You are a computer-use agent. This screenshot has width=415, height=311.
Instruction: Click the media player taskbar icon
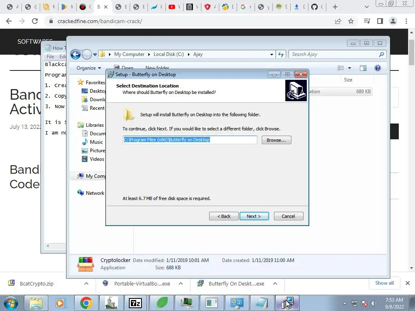tap(61, 303)
